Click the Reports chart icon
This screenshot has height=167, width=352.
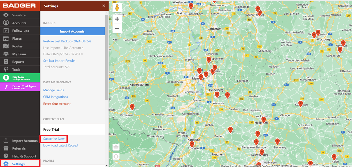6,62
